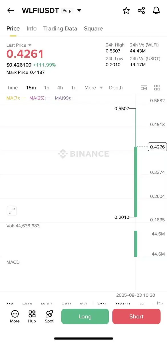Viewport: 167px width, 343px height.
Task: Expand the More timeframes dropdown
Action: point(94,88)
